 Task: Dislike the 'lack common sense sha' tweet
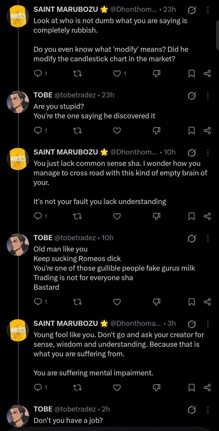point(157,216)
